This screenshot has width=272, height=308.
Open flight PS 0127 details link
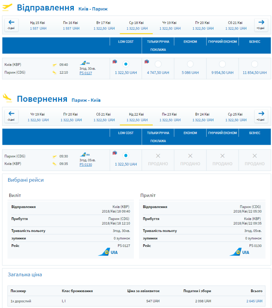click(86, 73)
